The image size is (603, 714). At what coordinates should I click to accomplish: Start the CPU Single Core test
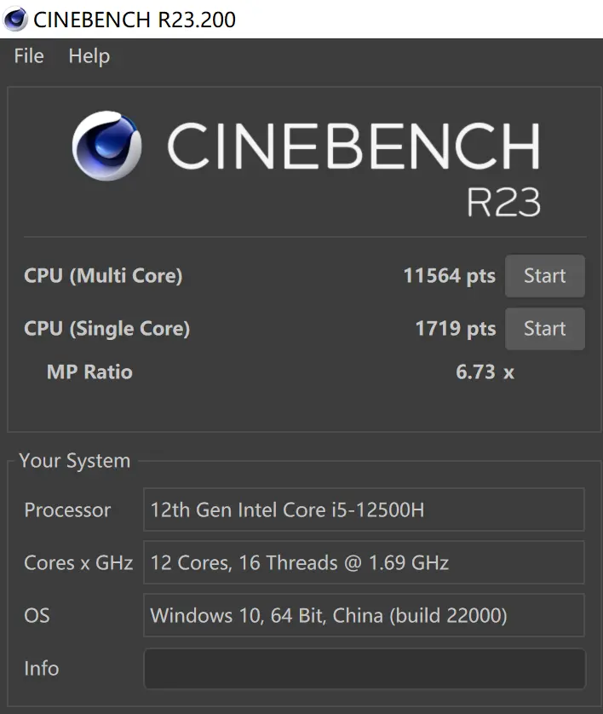[x=544, y=329]
